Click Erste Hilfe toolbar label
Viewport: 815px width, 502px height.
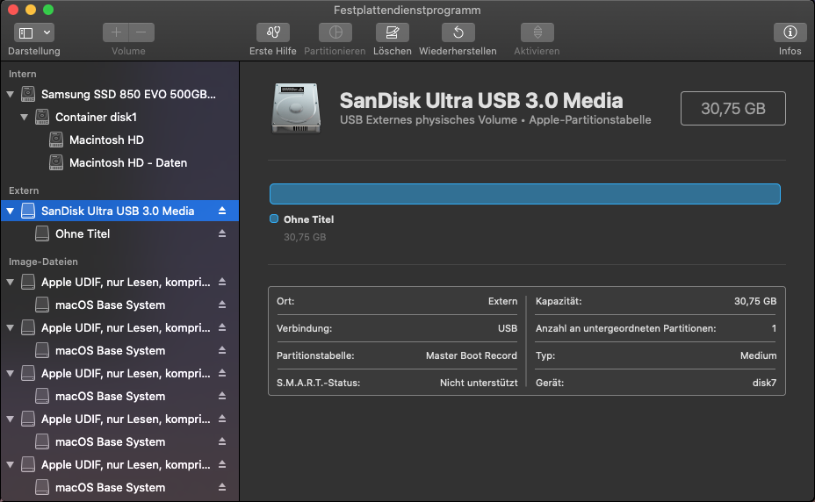tap(273, 51)
